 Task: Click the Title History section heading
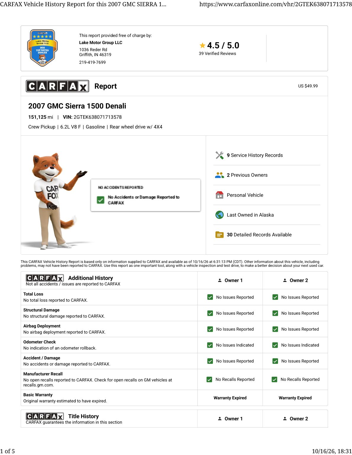[x=83, y=416]
